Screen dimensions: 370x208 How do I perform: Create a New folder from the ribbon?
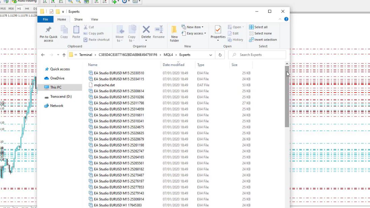click(x=174, y=33)
